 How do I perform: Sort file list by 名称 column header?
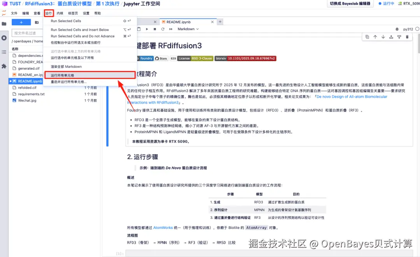pos(15,49)
